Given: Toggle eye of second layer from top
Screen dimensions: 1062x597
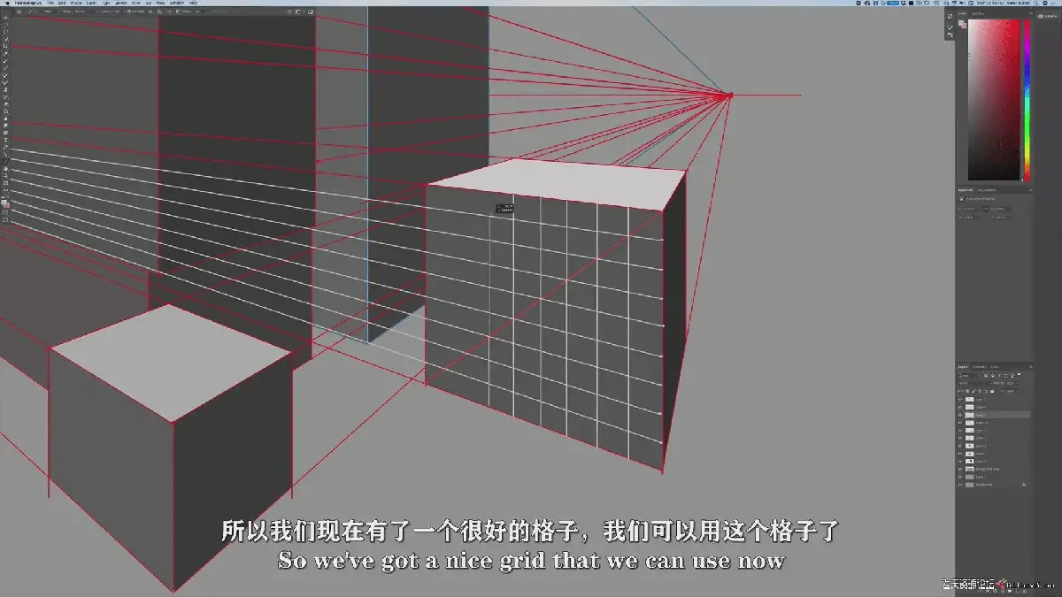Looking at the screenshot, I should click(x=960, y=407).
